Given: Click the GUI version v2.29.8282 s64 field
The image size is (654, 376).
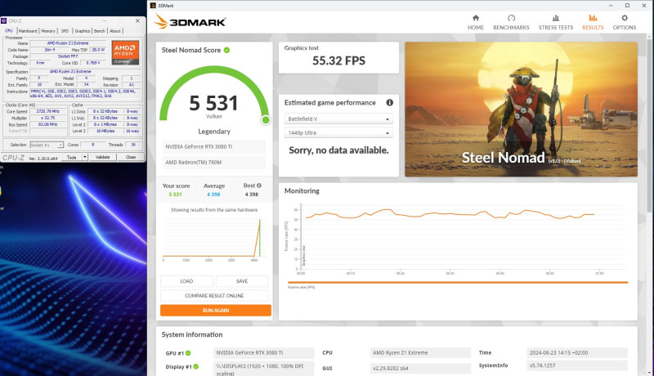Looking at the screenshot, I should [x=420, y=368].
